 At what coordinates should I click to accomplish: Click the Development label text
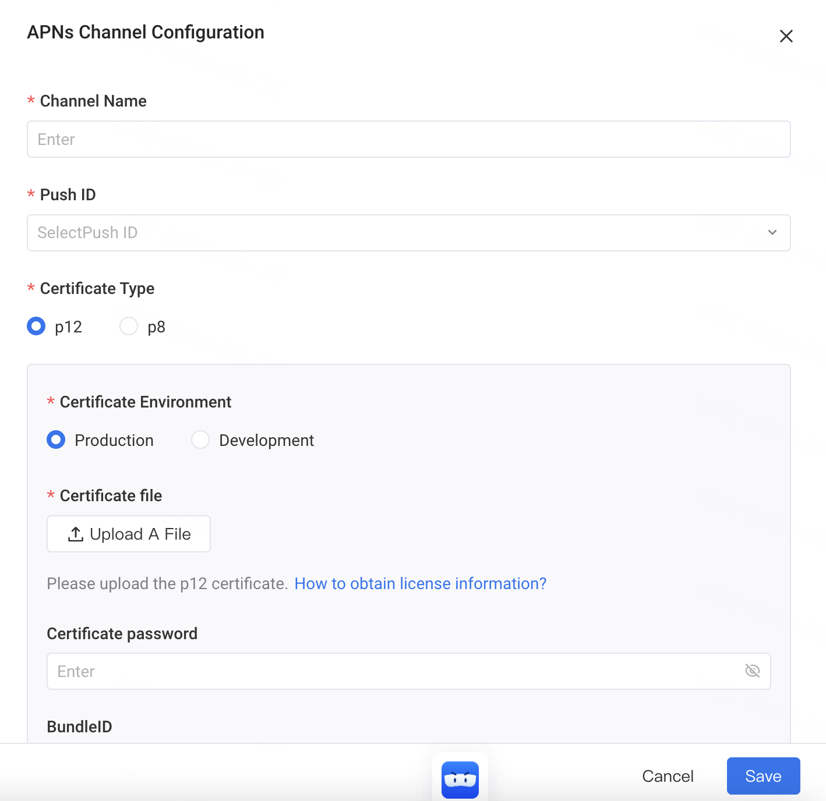pyautogui.click(x=266, y=441)
